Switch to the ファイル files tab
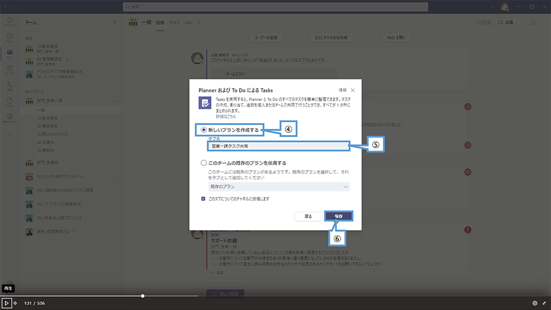551x310 pixels. [174, 23]
